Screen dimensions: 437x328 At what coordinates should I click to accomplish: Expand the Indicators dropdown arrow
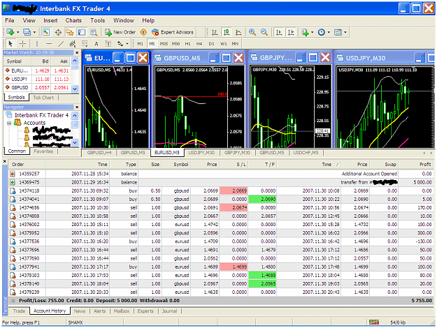(x=312, y=32)
